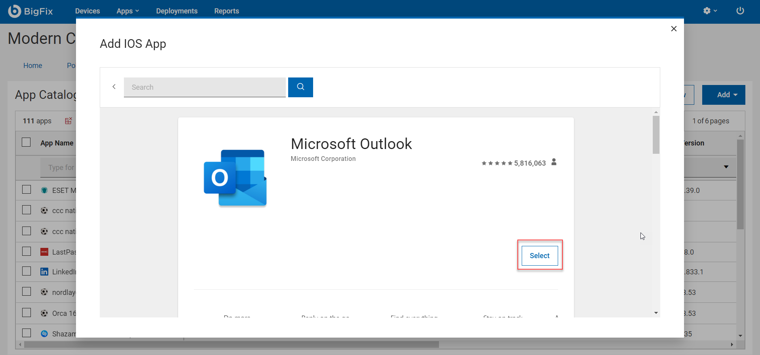
Task: Close the Add IOS App dialog
Action: pos(674,29)
